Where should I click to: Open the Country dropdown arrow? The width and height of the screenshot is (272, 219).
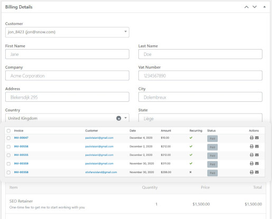(126, 118)
